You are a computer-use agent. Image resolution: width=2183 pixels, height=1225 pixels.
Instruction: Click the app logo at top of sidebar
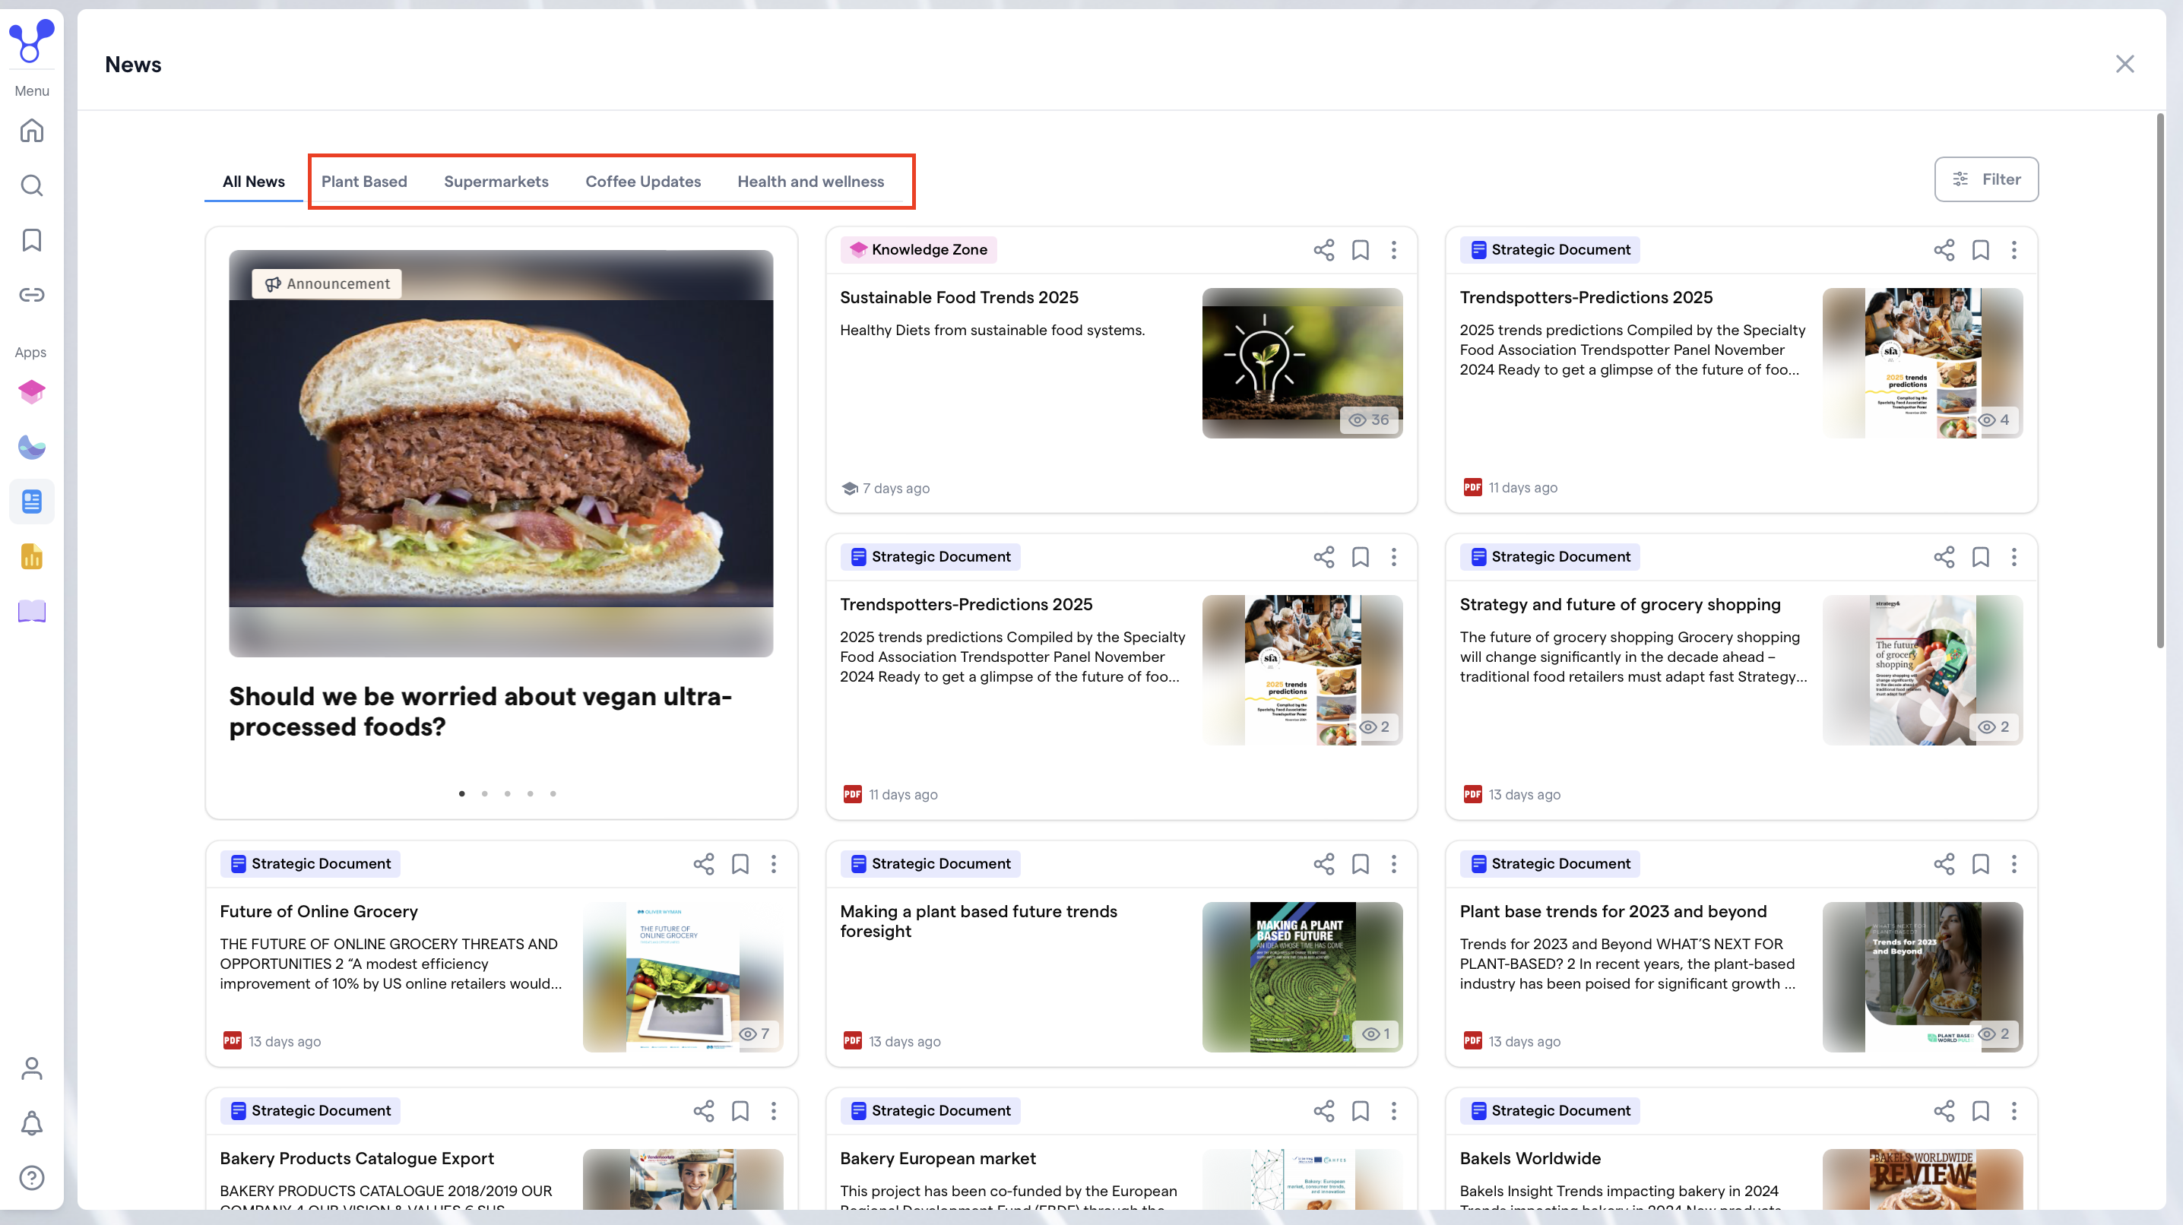(31, 41)
